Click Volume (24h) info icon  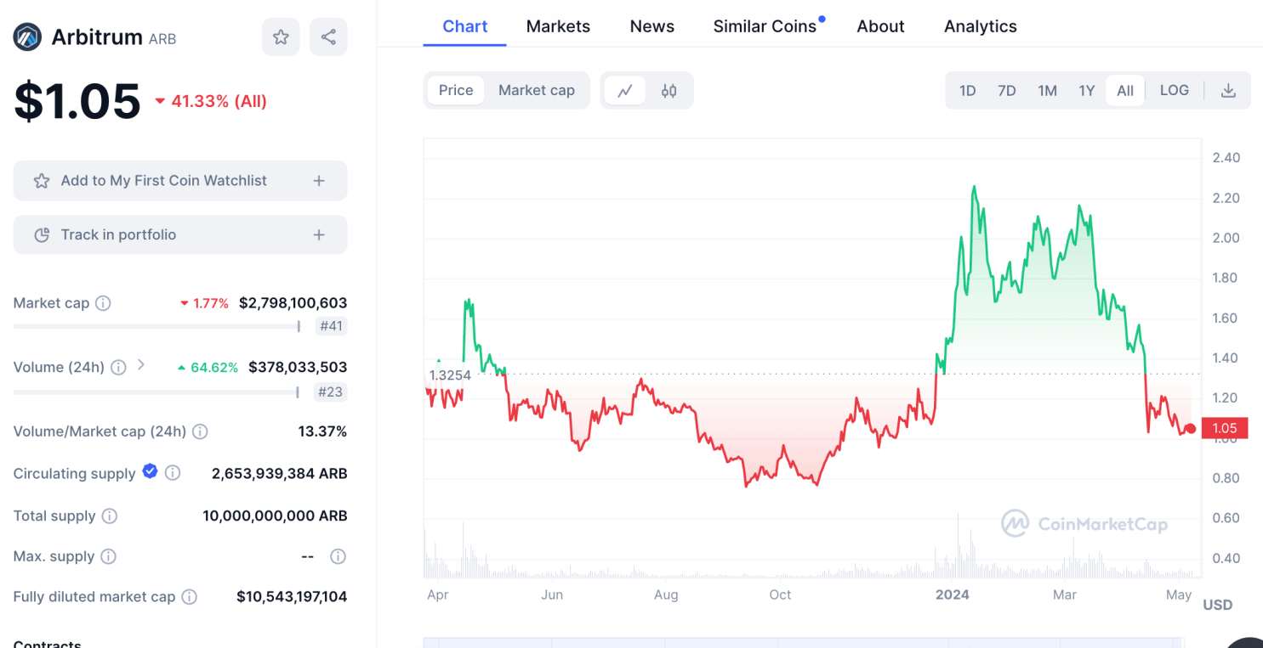tap(118, 368)
